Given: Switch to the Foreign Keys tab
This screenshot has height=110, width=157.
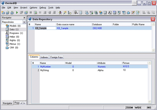Looking at the screenshot, I should coord(57,57).
